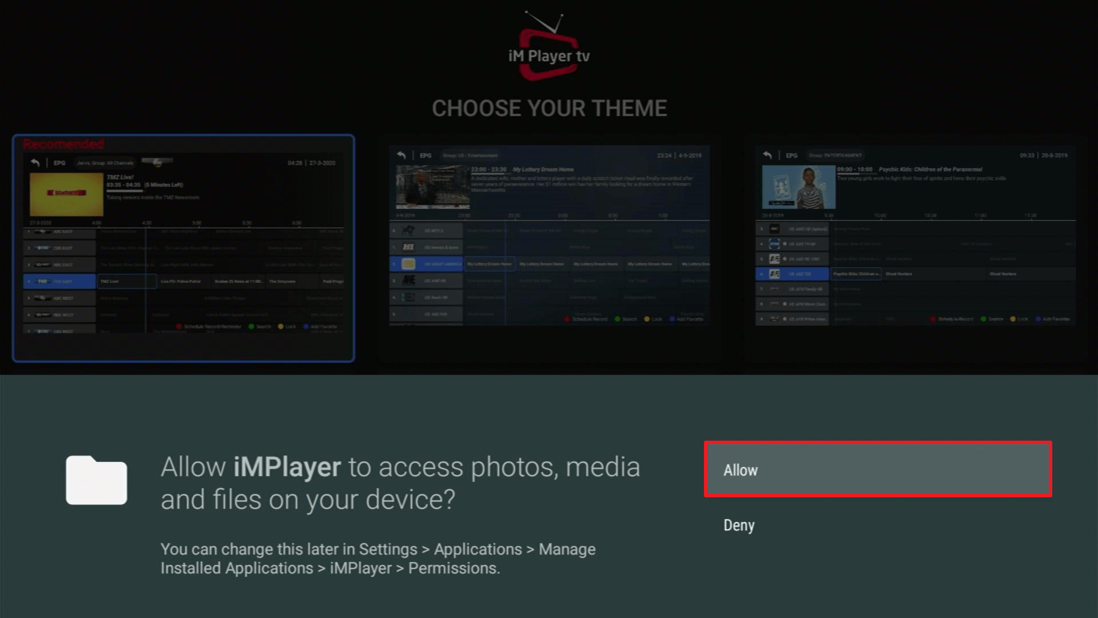Click the iM Player tv logo
1098x618 pixels.
coord(549,47)
